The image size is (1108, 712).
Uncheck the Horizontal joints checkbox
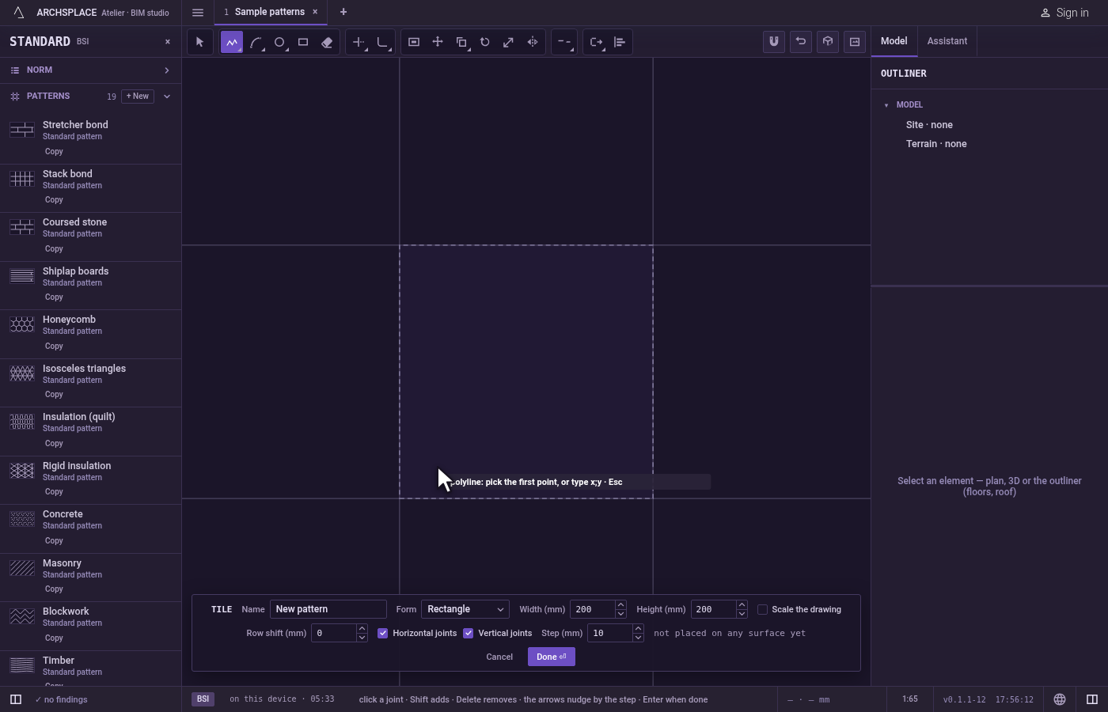pos(383,633)
